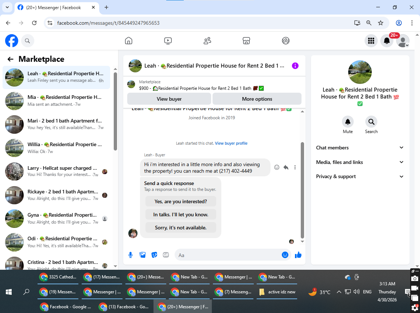Reply to Leah's message using the arrow icon
The image size is (420, 313).
[286, 167]
